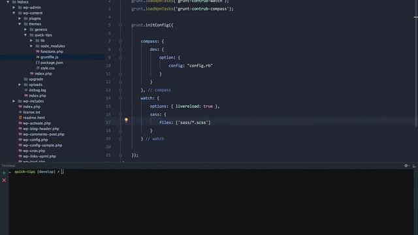The width and height of the screenshot is (418, 235).
Task: Open wp-comments-post.php in the project tree
Action: tap(44, 134)
